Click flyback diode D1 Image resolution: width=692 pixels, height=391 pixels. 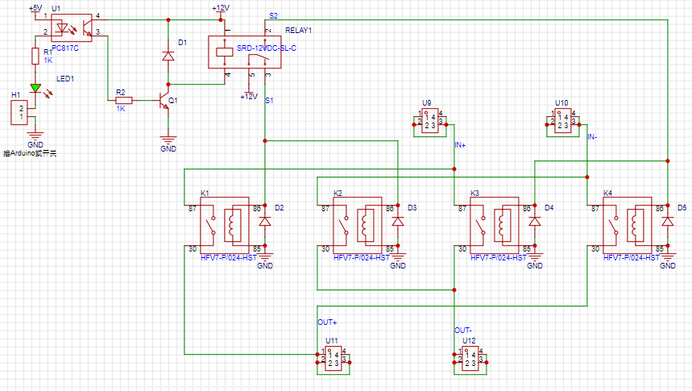168,56
